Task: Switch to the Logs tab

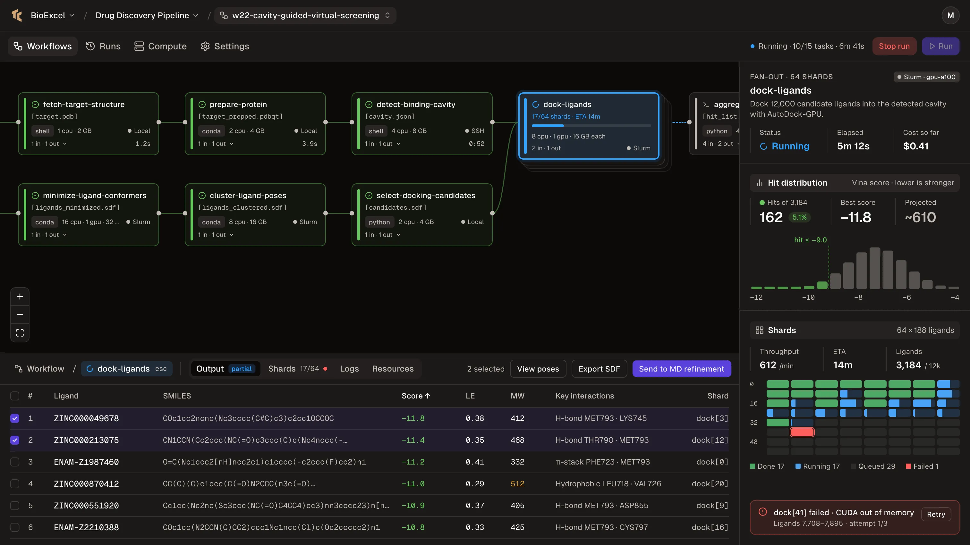Action: [x=349, y=369]
